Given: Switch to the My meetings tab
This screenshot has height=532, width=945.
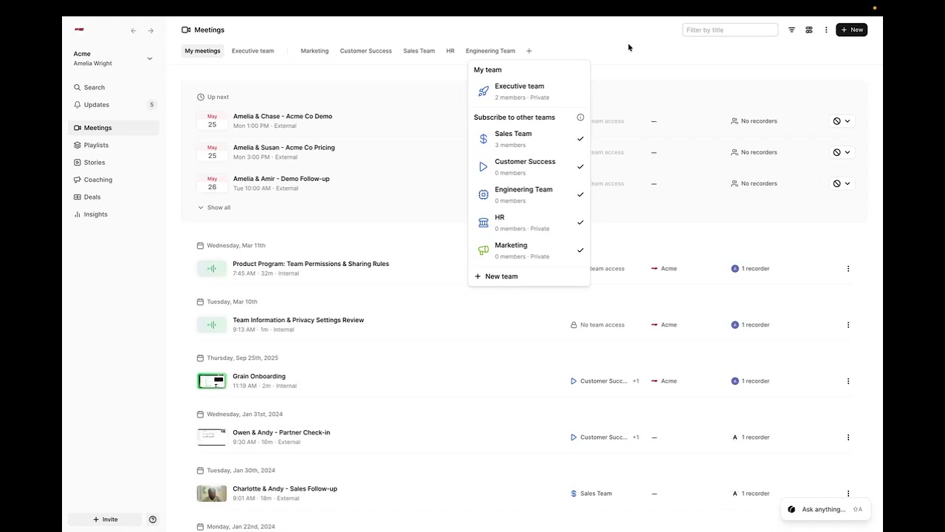Looking at the screenshot, I should (x=202, y=51).
